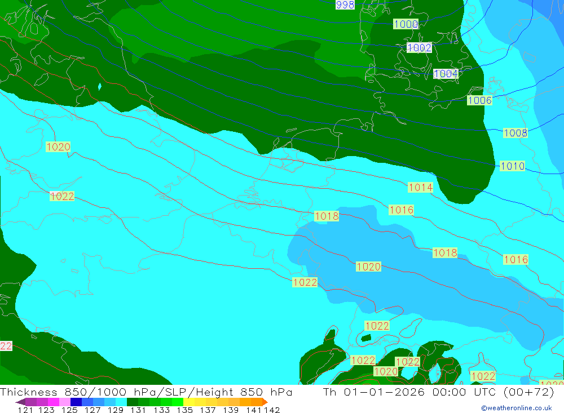
Task: Click the blue 1002 isobar label
Action: pos(419,47)
